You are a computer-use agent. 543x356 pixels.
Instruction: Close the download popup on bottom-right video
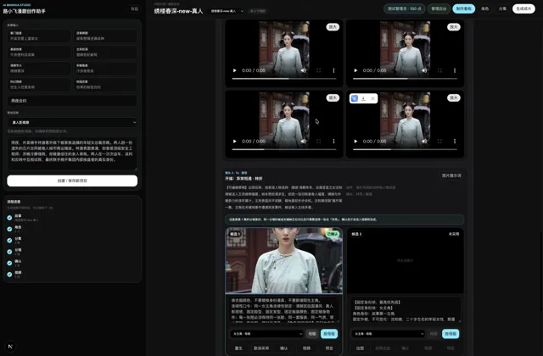pyautogui.click(x=372, y=98)
